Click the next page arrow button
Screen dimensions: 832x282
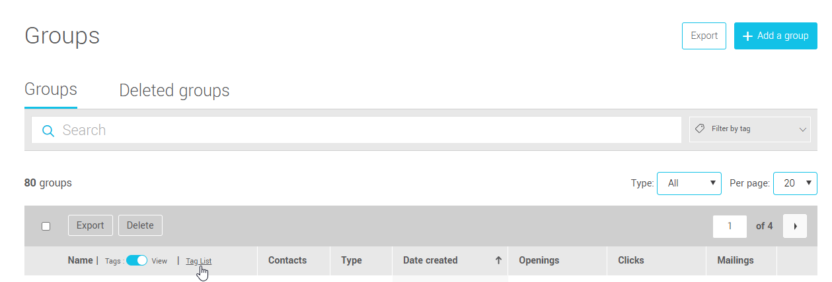pyautogui.click(x=795, y=226)
